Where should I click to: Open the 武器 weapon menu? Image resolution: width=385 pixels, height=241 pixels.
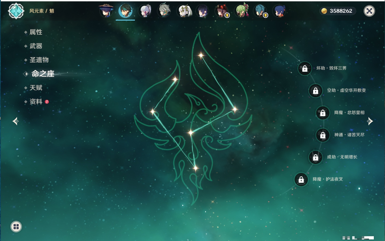click(x=36, y=46)
